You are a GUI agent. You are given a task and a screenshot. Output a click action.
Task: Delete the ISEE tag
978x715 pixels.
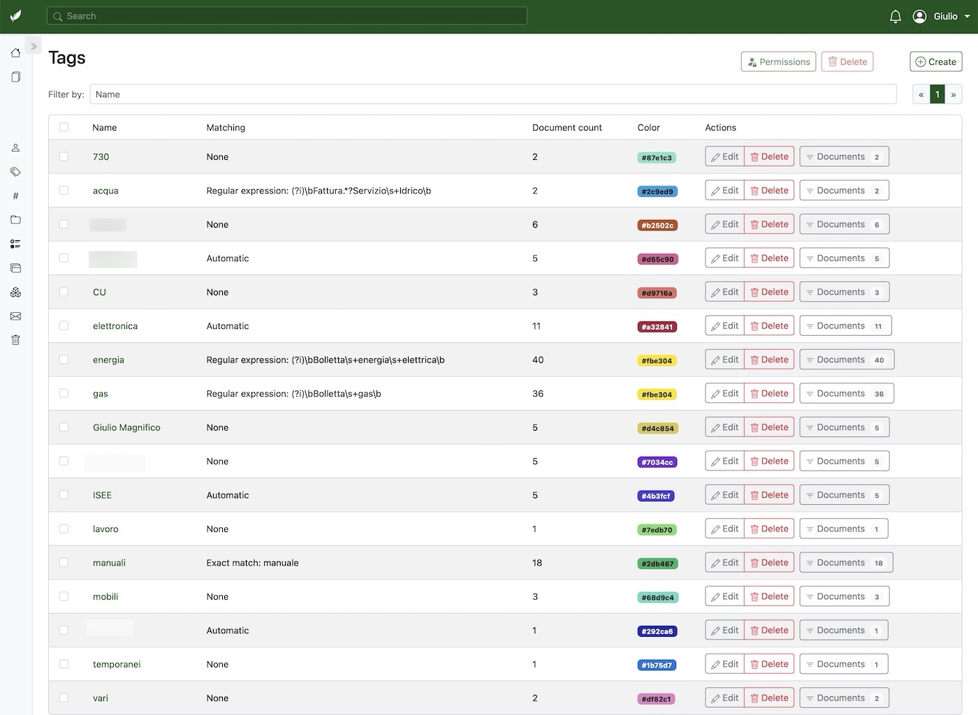coord(769,495)
